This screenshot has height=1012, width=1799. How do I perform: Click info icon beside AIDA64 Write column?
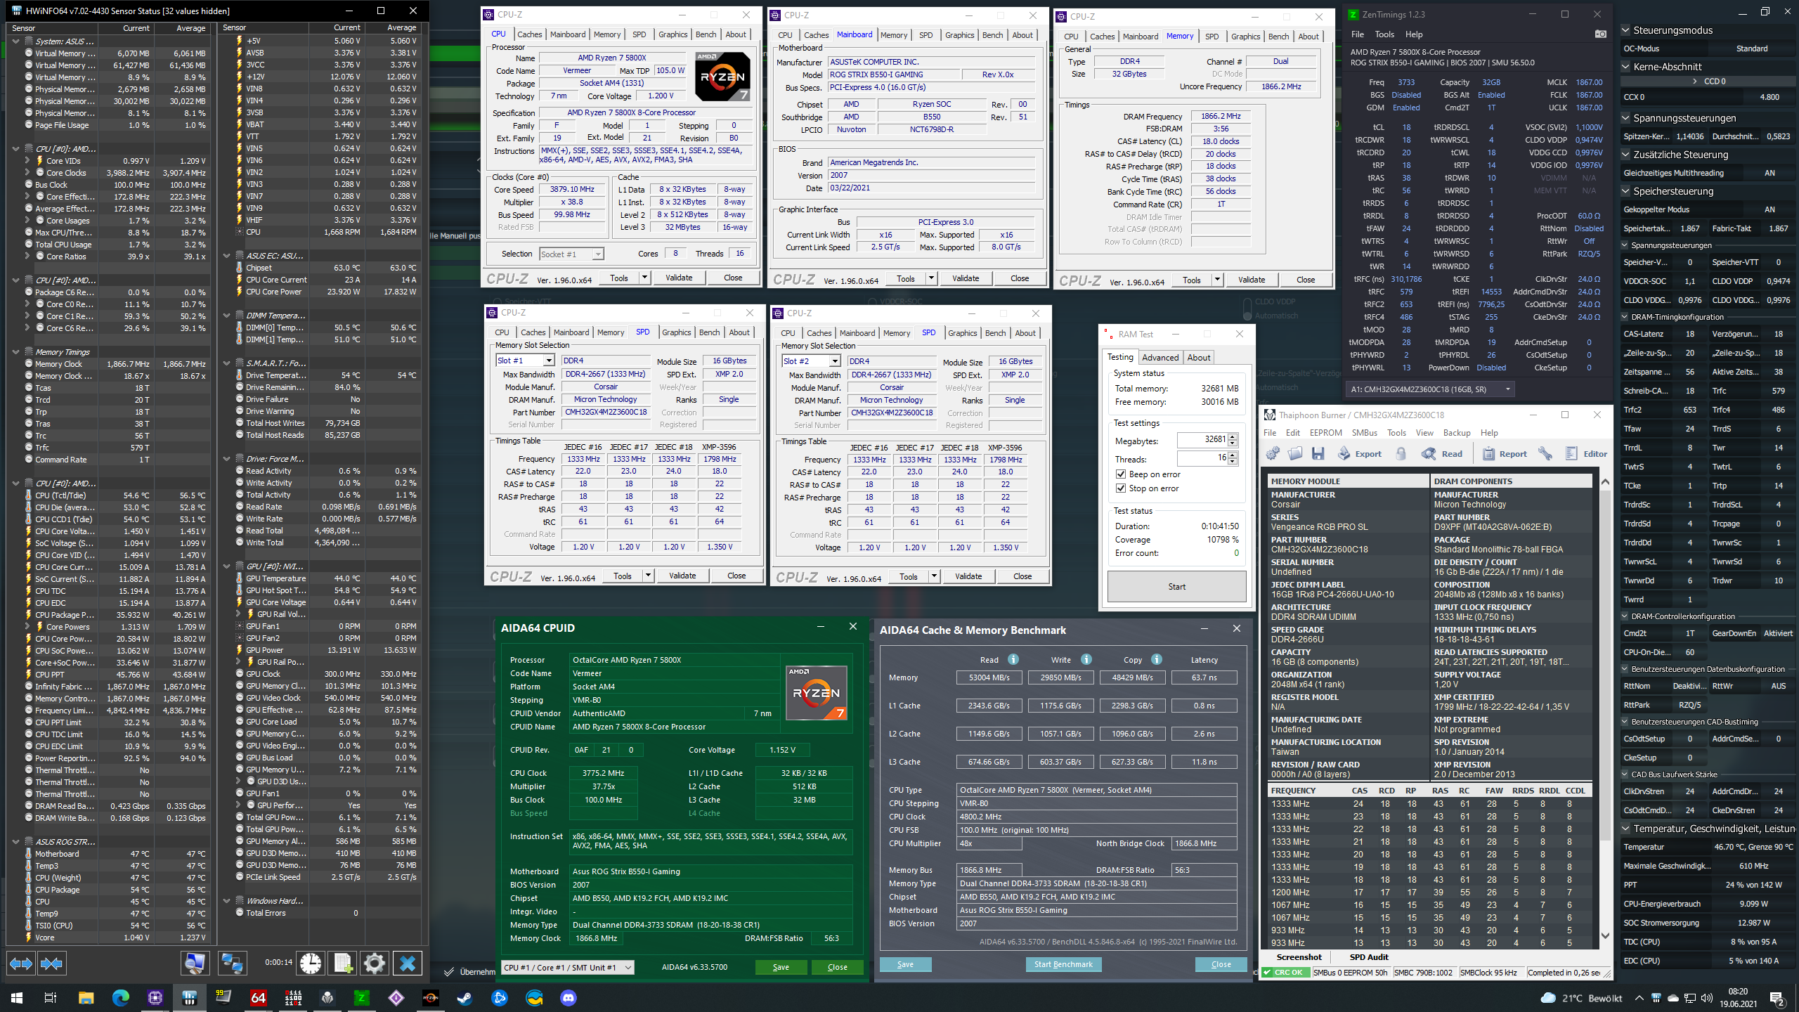[1086, 659]
